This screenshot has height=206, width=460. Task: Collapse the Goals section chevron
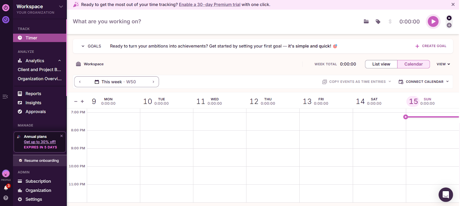[x=83, y=46]
